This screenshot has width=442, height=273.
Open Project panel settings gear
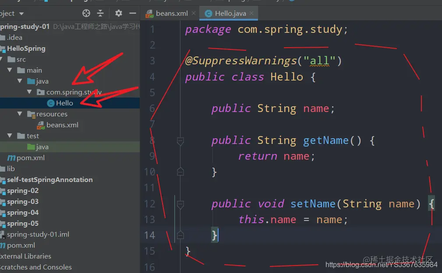pos(119,13)
